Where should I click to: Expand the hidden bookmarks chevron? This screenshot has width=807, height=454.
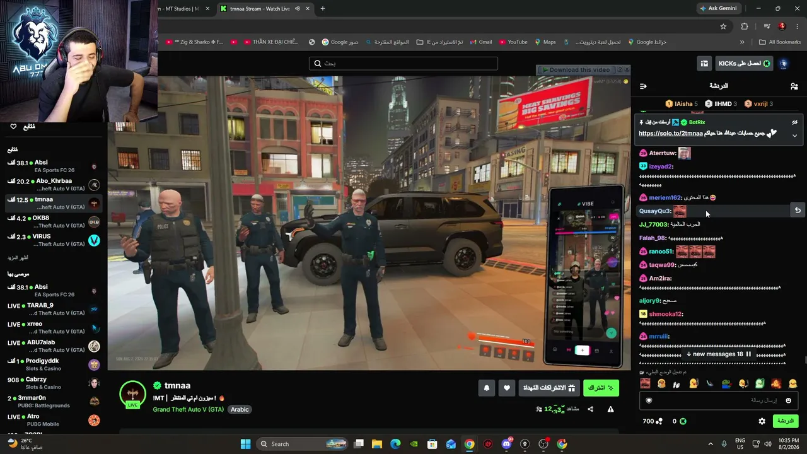(742, 42)
